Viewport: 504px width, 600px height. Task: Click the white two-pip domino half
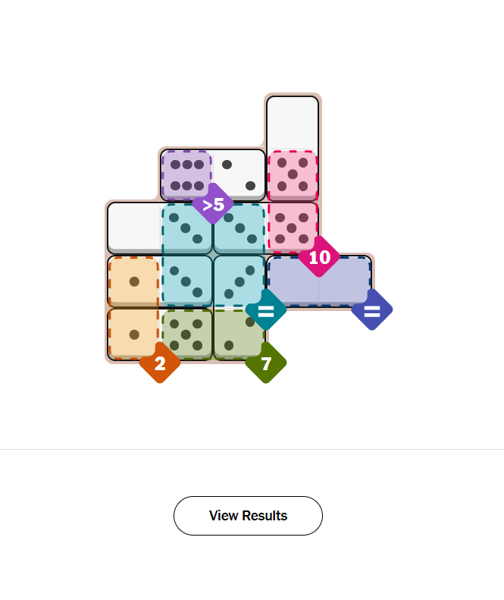click(239, 175)
